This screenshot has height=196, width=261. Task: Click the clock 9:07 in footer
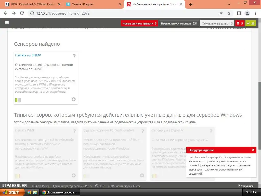(100, 186)
